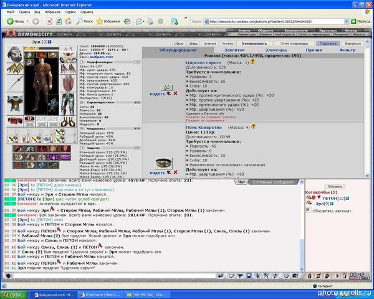Click the inventory panel vertical scrollbar down arrow
Screen dimensions: 374x299
coord(367,176)
